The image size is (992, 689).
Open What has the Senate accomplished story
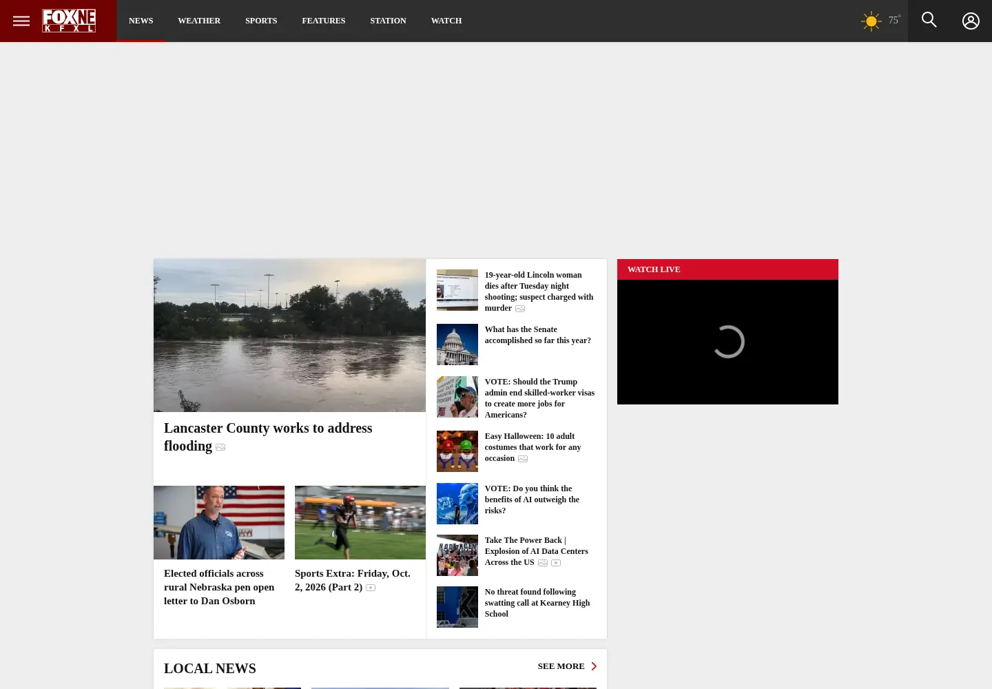(537, 335)
